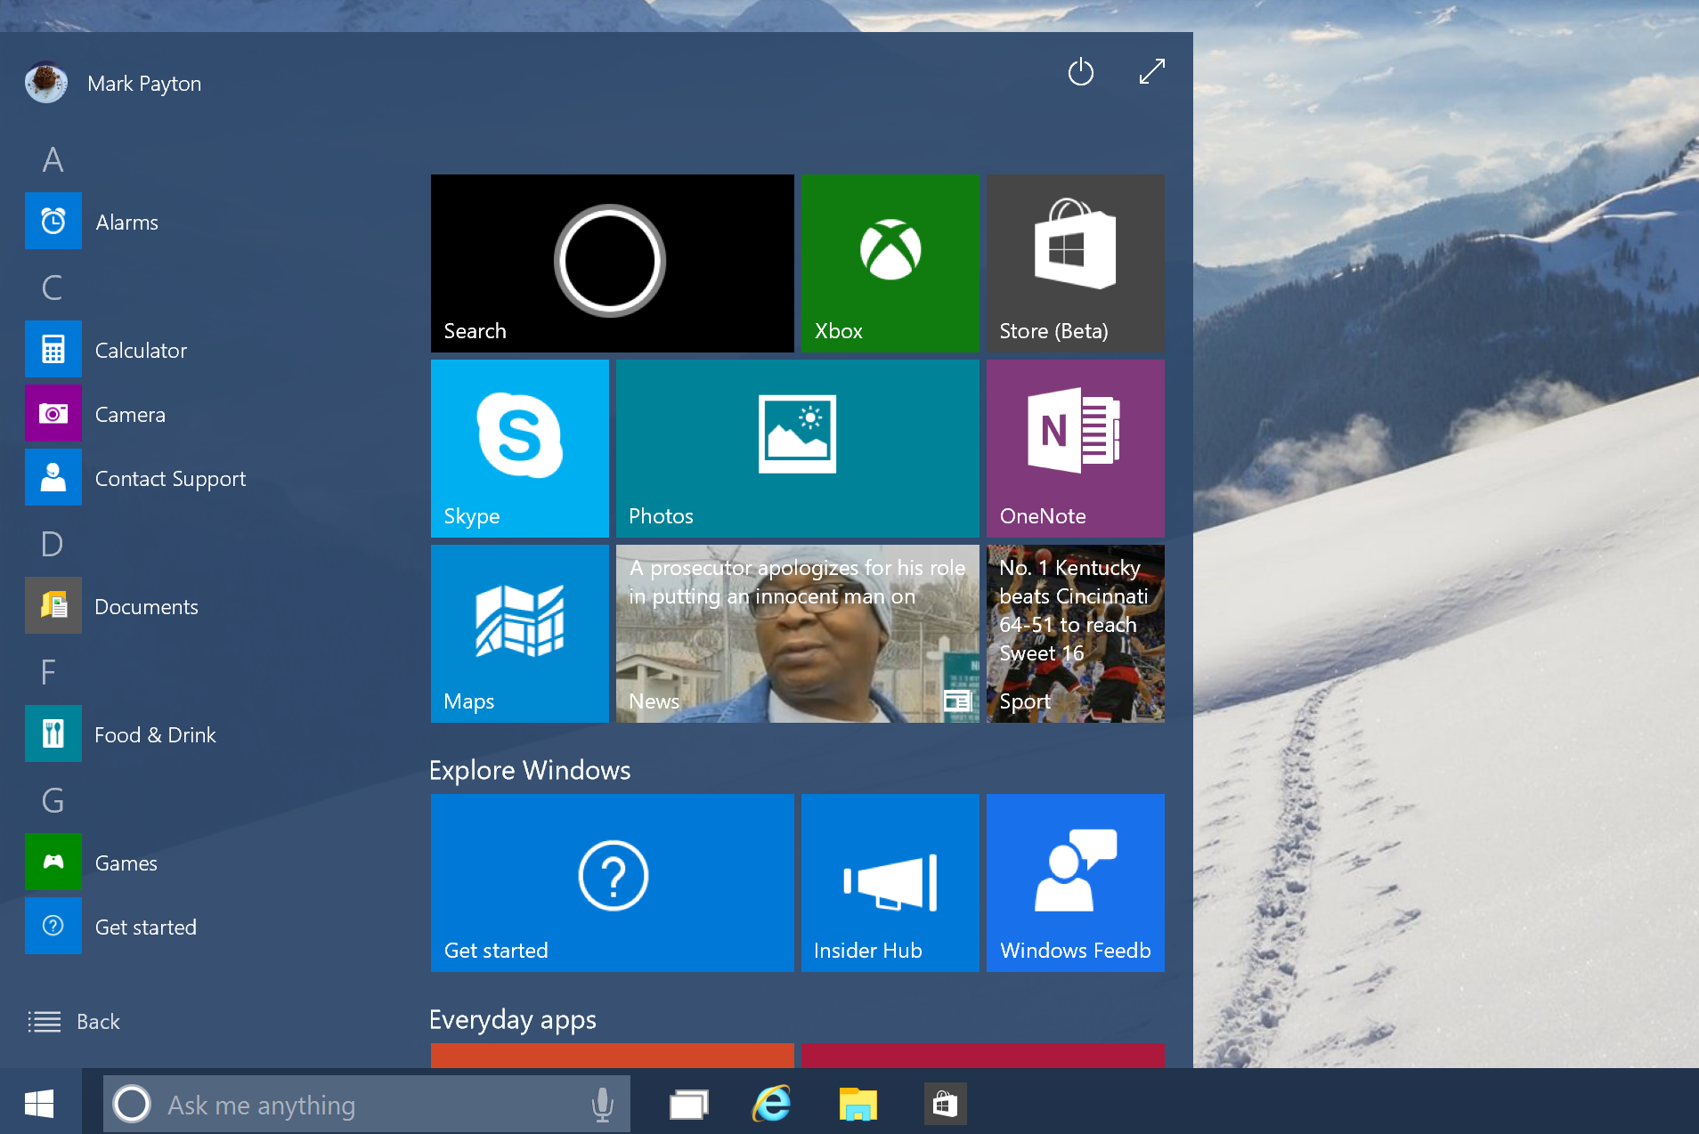
Task: Open the large Get started tile
Action: click(613, 883)
